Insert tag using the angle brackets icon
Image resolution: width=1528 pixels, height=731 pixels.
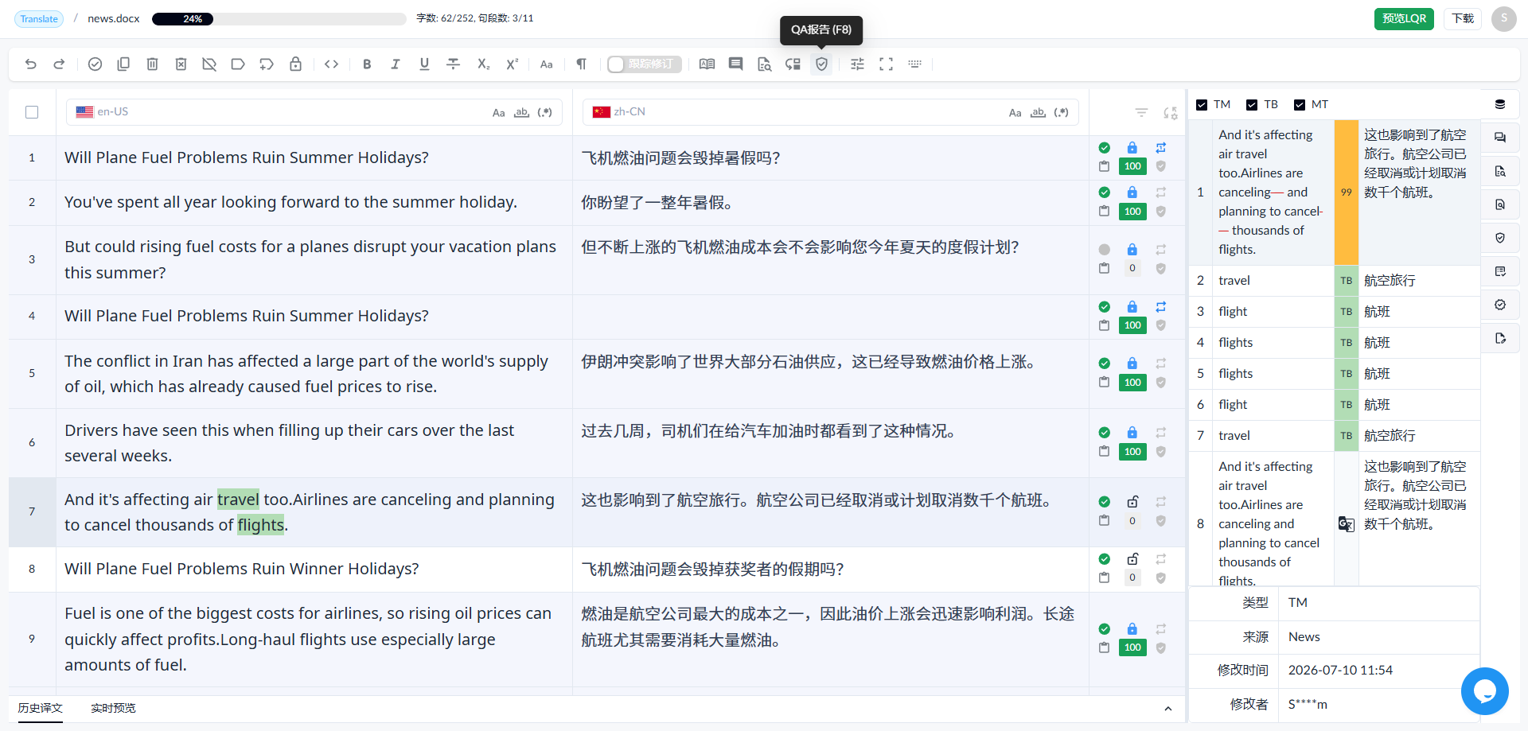pyautogui.click(x=332, y=64)
